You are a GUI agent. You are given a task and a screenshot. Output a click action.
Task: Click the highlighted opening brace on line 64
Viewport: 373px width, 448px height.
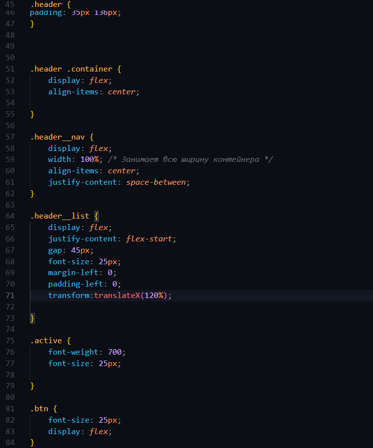96,216
